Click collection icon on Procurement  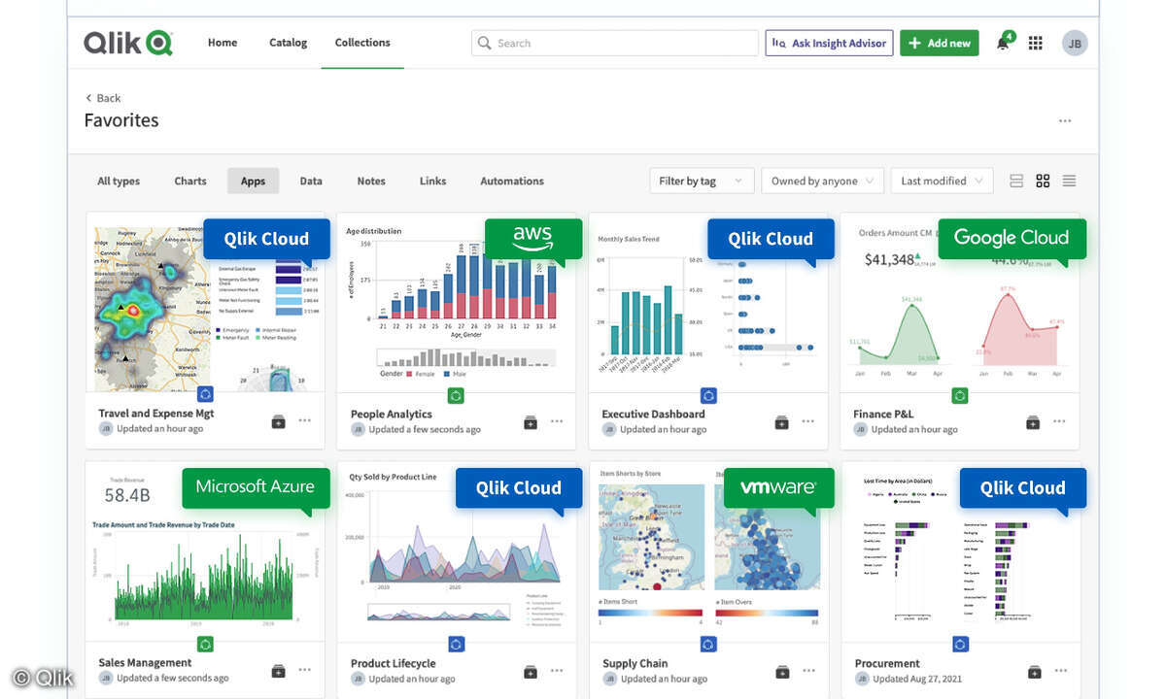(x=1033, y=671)
